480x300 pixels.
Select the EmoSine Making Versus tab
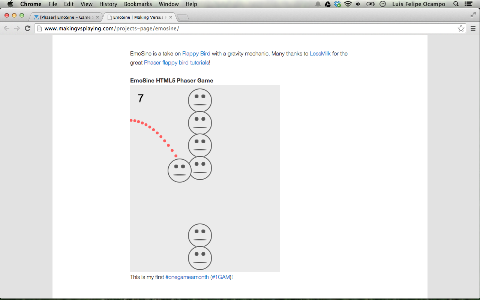[x=139, y=17]
